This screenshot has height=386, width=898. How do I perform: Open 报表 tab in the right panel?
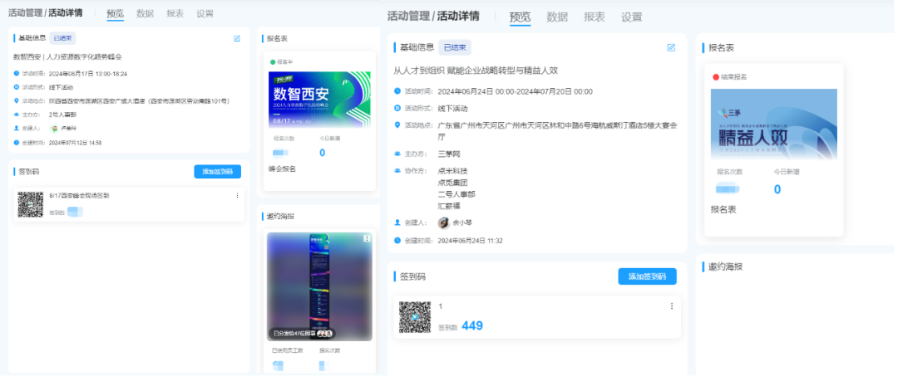click(x=595, y=17)
